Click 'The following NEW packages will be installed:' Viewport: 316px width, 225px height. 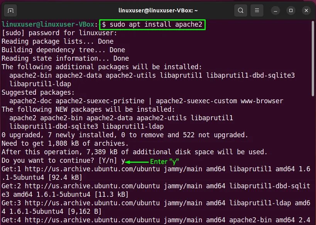pos(88,109)
